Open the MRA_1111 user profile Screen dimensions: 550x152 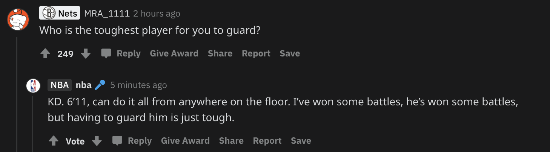pyautogui.click(x=107, y=14)
